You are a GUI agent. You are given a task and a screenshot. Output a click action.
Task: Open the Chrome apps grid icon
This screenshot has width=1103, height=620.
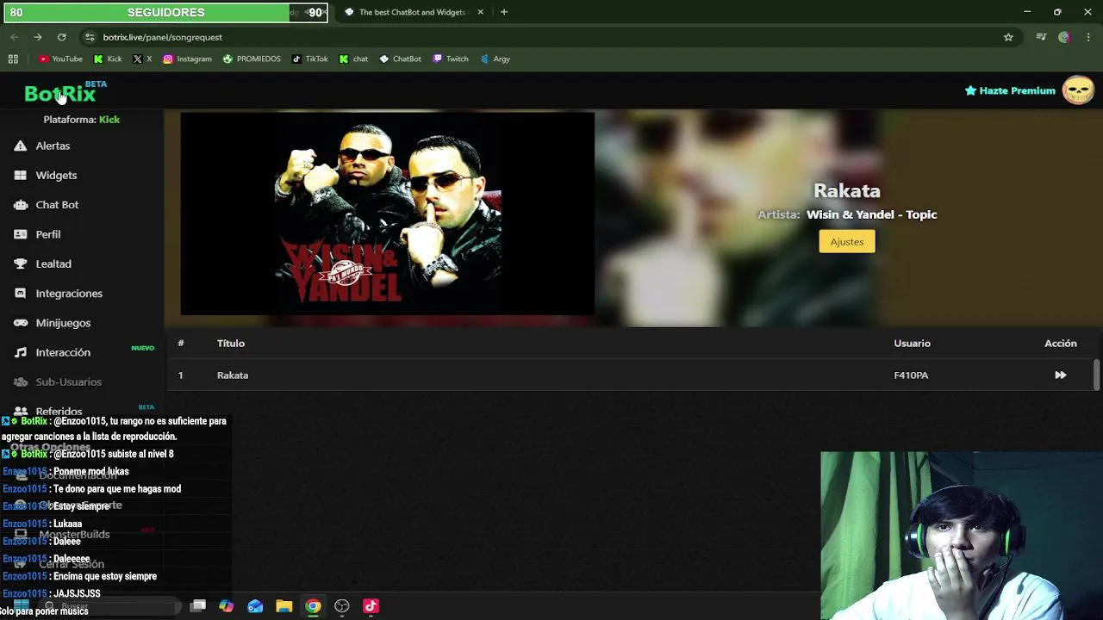(13, 59)
